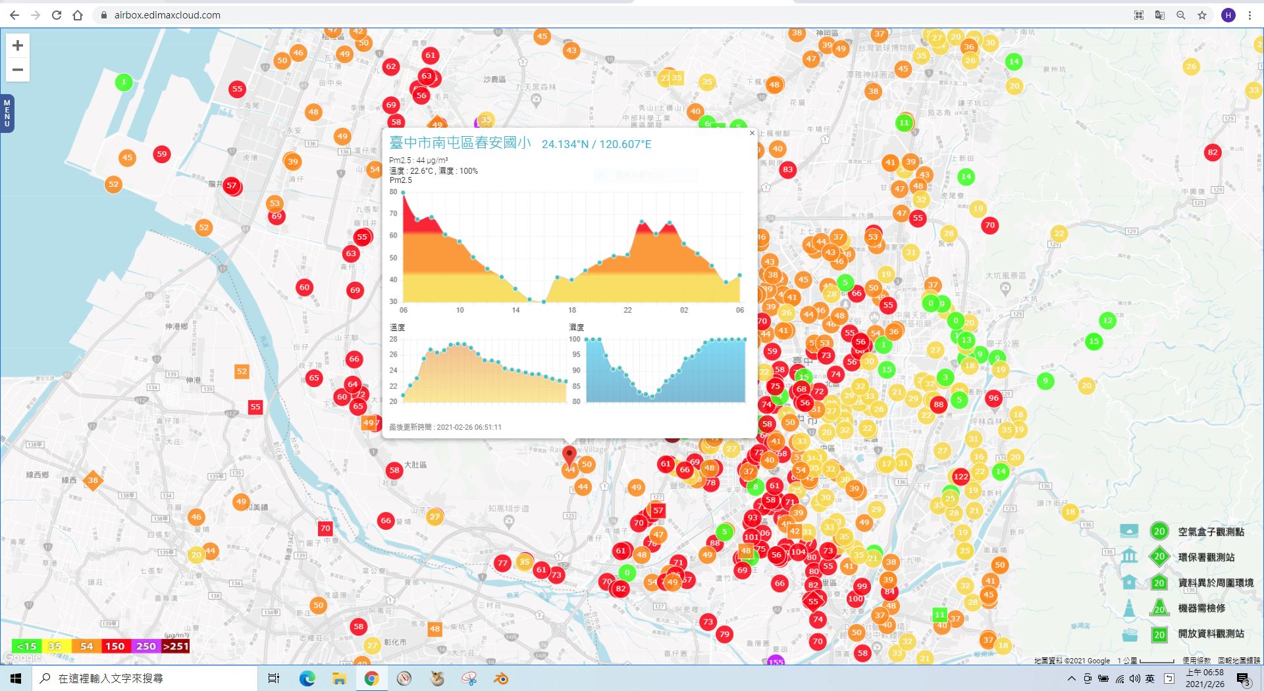Image resolution: width=1264 pixels, height=691 pixels.
Task: Select the green square 11 station marker
Action: (939, 615)
